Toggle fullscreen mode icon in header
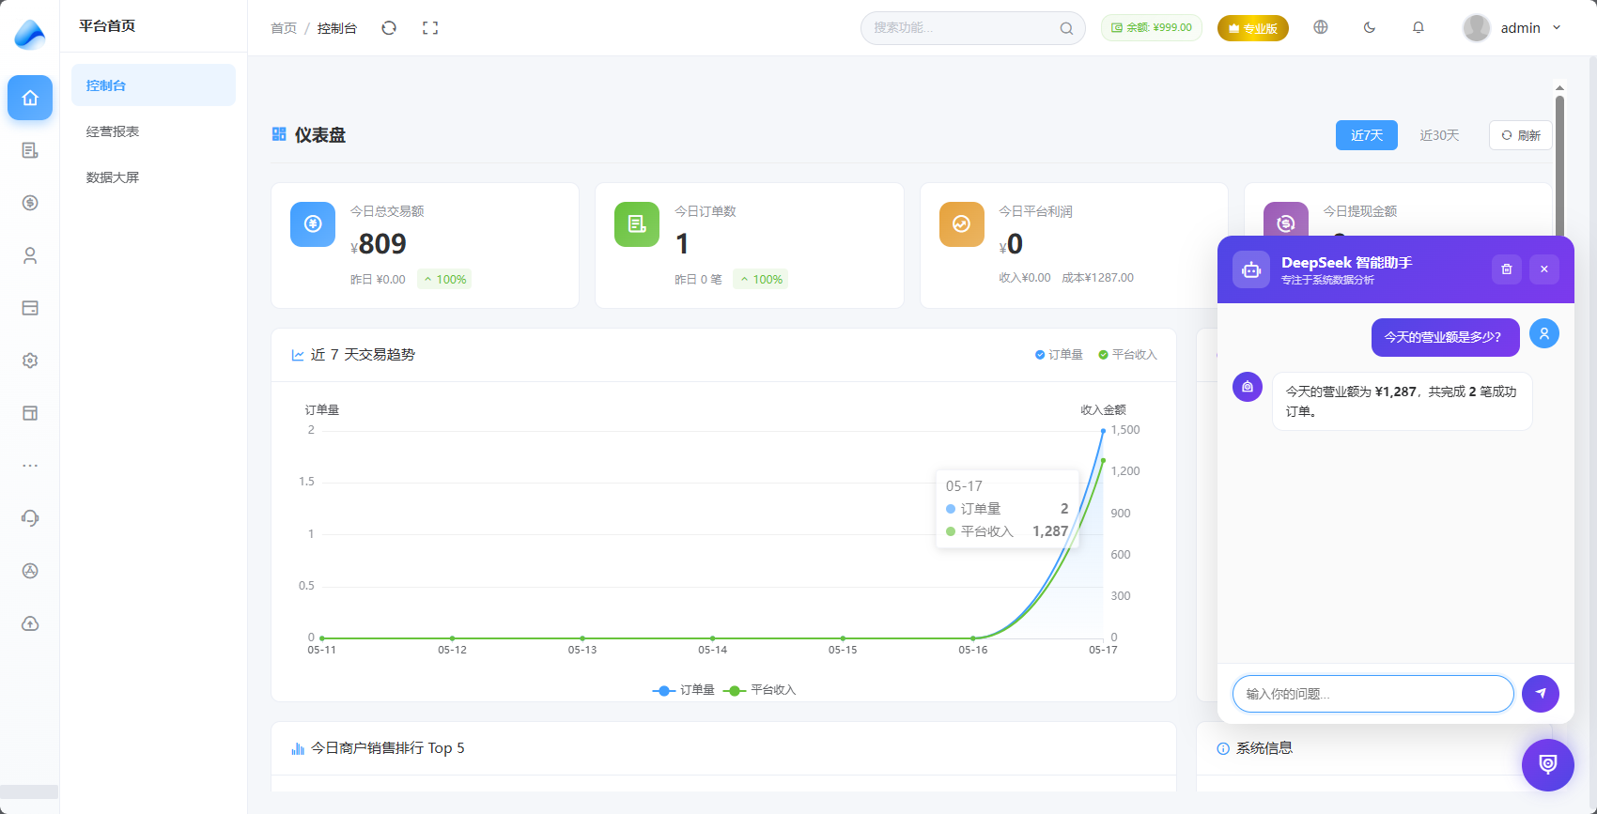Screen dimensions: 1597x814 click(x=430, y=28)
